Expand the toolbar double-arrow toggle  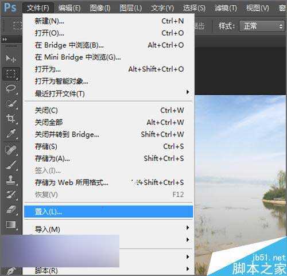click(x=5, y=40)
